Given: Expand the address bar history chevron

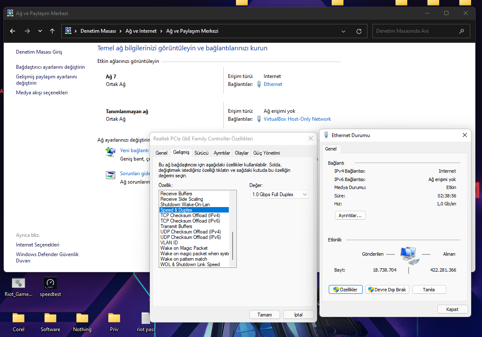Looking at the screenshot, I should click(x=343, y=31).
